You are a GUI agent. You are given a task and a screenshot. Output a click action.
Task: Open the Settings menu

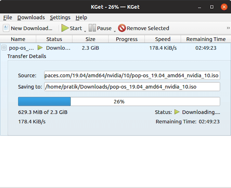pos(60,17)
